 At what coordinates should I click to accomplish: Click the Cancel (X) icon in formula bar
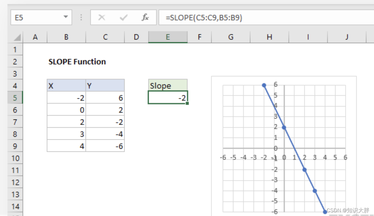(102, 17)
